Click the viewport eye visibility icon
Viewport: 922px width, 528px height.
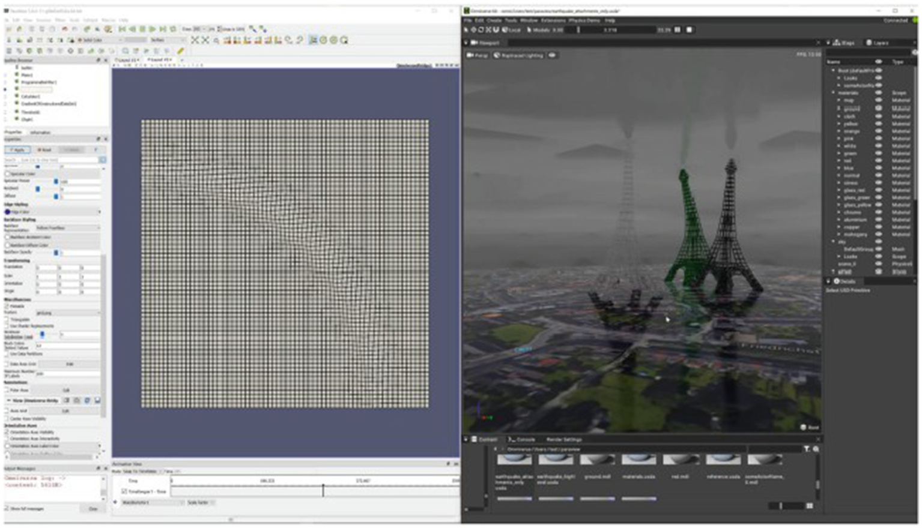[x=552, y=55]
